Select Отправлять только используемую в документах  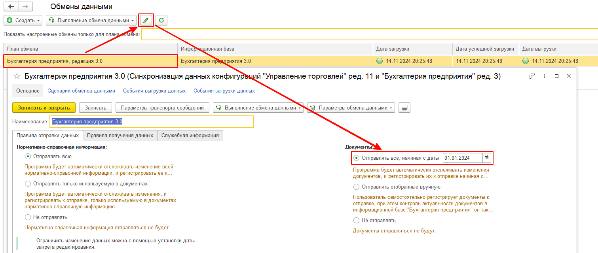click(x=28, y=184)
